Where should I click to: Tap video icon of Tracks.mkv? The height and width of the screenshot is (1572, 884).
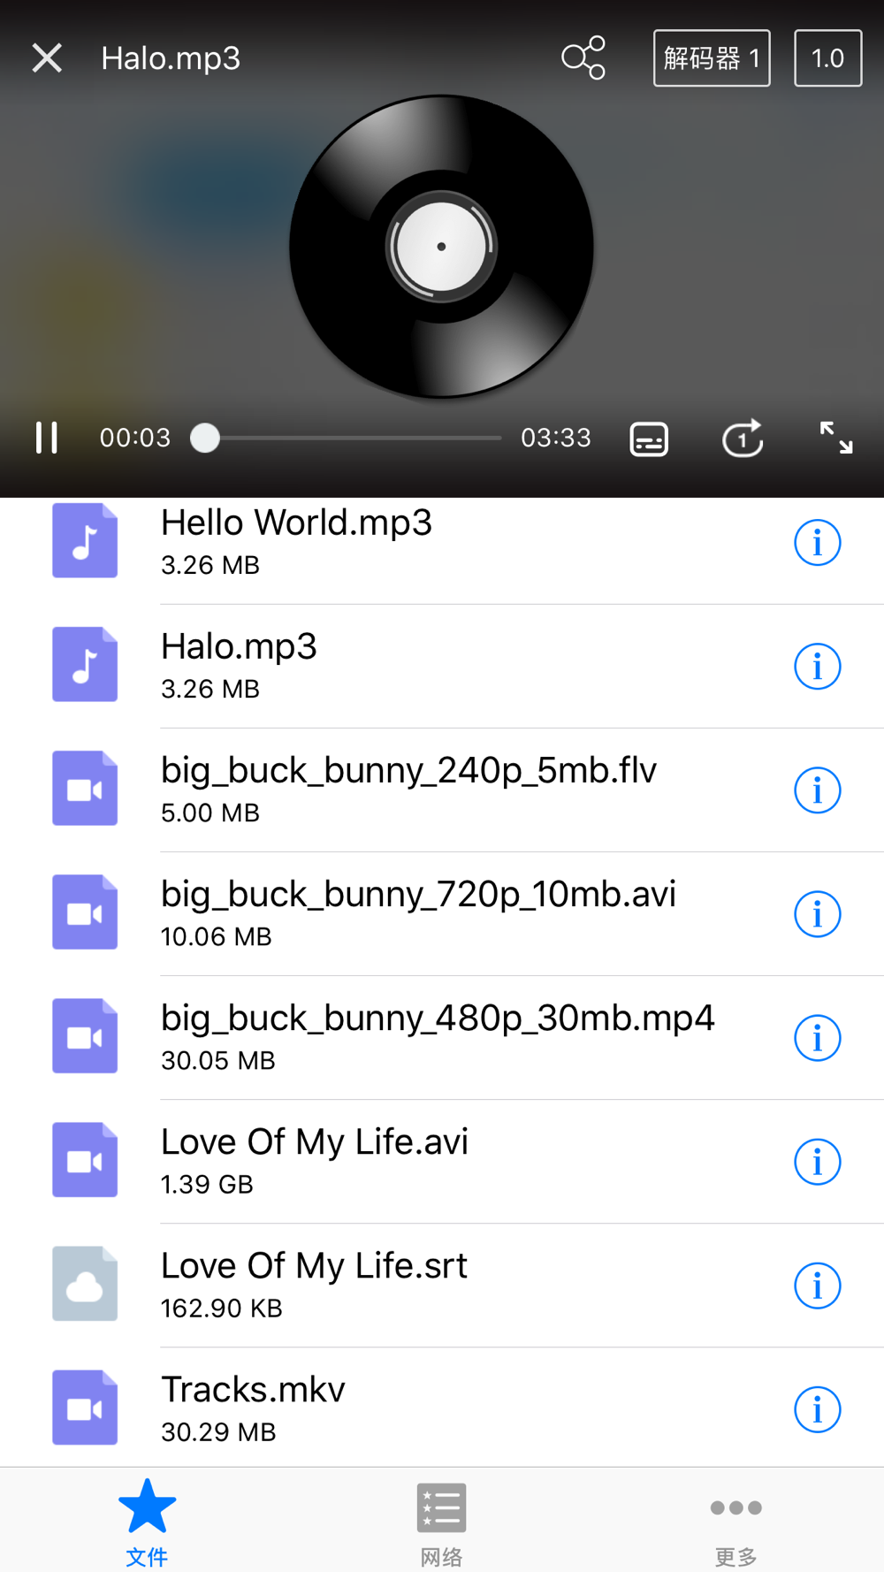coord(85,1407)
